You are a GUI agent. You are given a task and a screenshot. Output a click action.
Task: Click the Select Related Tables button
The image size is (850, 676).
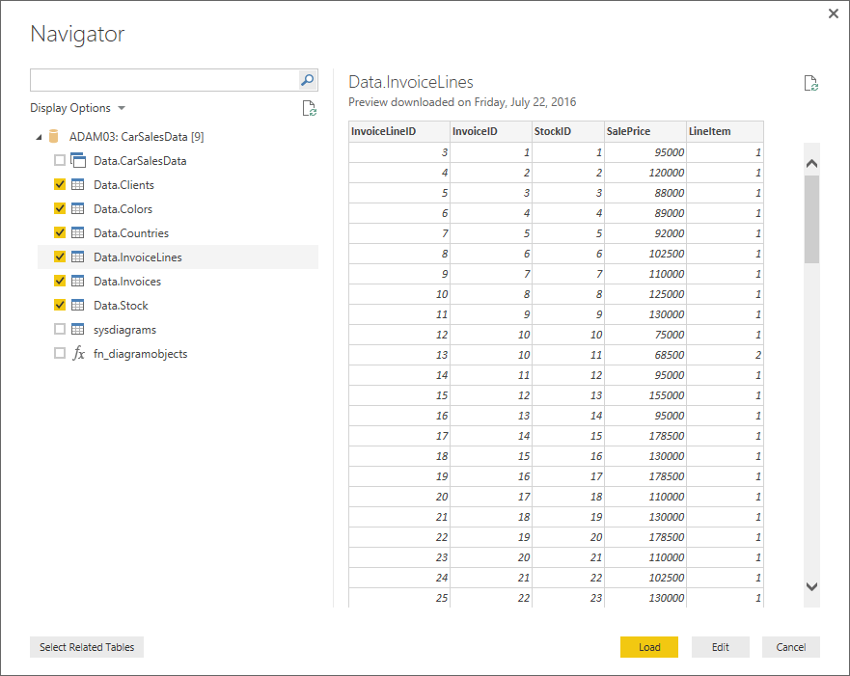[x=87, y=647]
